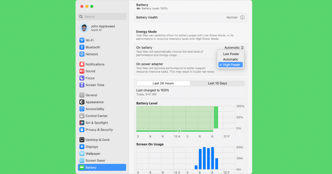The width and height of the screenshot is (332, 174).
Task: Click the Screen On Usage heading
Action: (150, 144)
